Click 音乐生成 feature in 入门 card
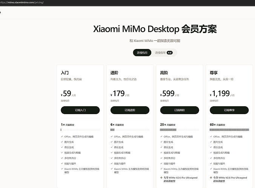 (69, 147)
